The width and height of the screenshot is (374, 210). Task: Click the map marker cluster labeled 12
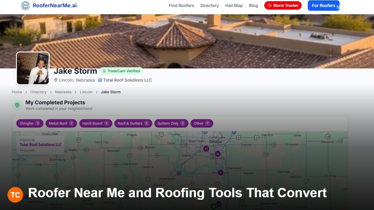tap(206, 149)
